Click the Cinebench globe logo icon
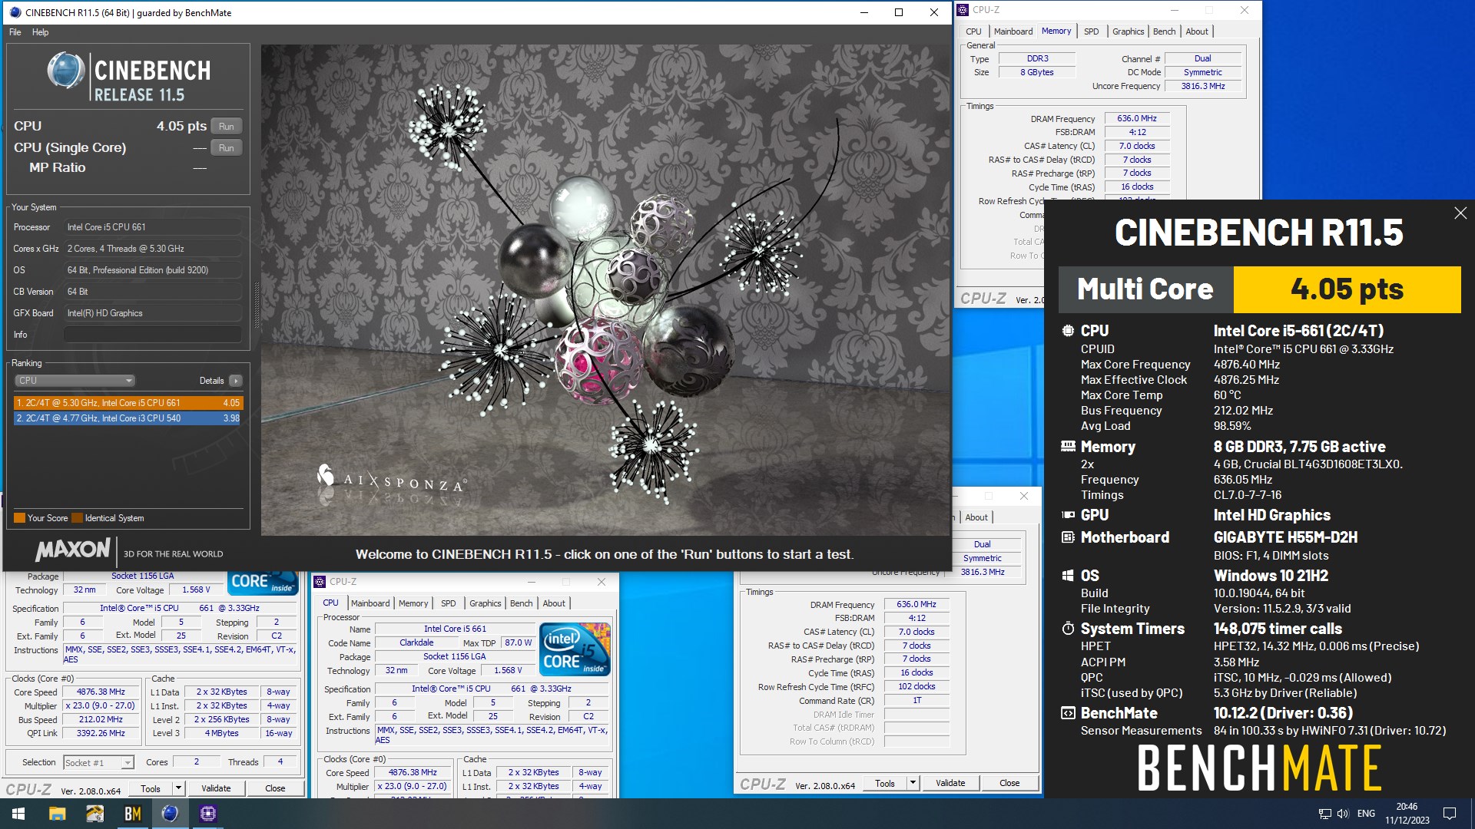 click(66, 71)
